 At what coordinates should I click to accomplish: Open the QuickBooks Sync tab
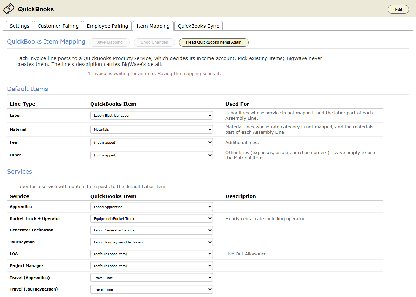[198, 26]
